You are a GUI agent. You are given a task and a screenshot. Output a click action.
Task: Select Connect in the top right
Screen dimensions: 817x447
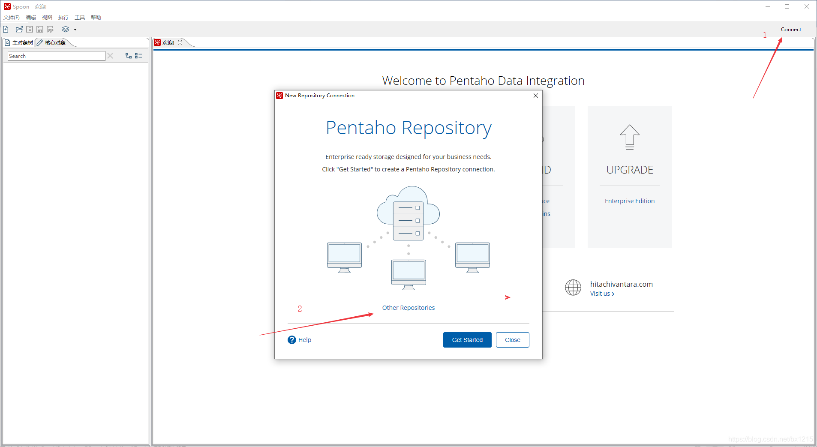pos(791,30)
